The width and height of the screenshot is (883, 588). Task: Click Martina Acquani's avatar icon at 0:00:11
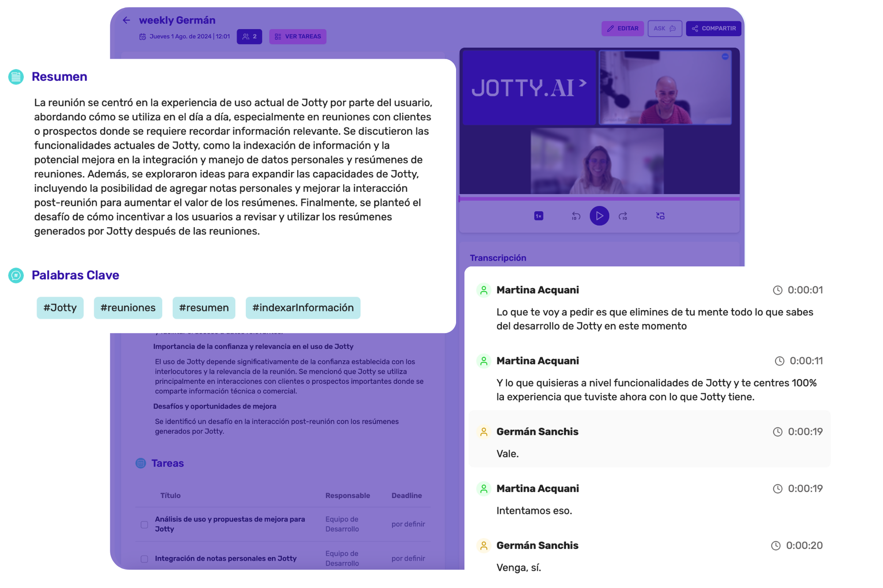tap(484, 361)
